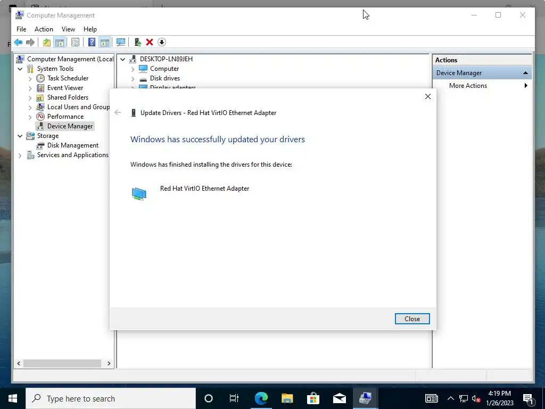
Task: Select Disk Management under Storage
Action: pyautogui.click(x=72, y=145)
